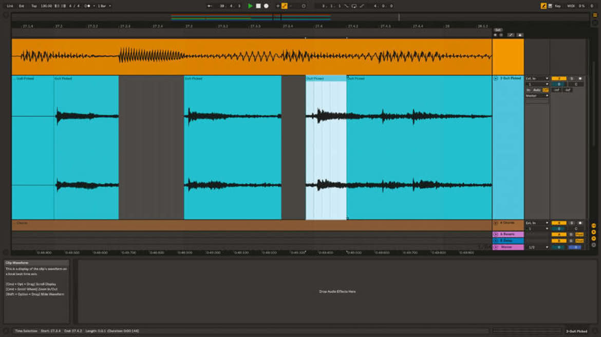Toggle the MIDI map mode button
Viewport: 601px width, 337px height.
[571, 6]
